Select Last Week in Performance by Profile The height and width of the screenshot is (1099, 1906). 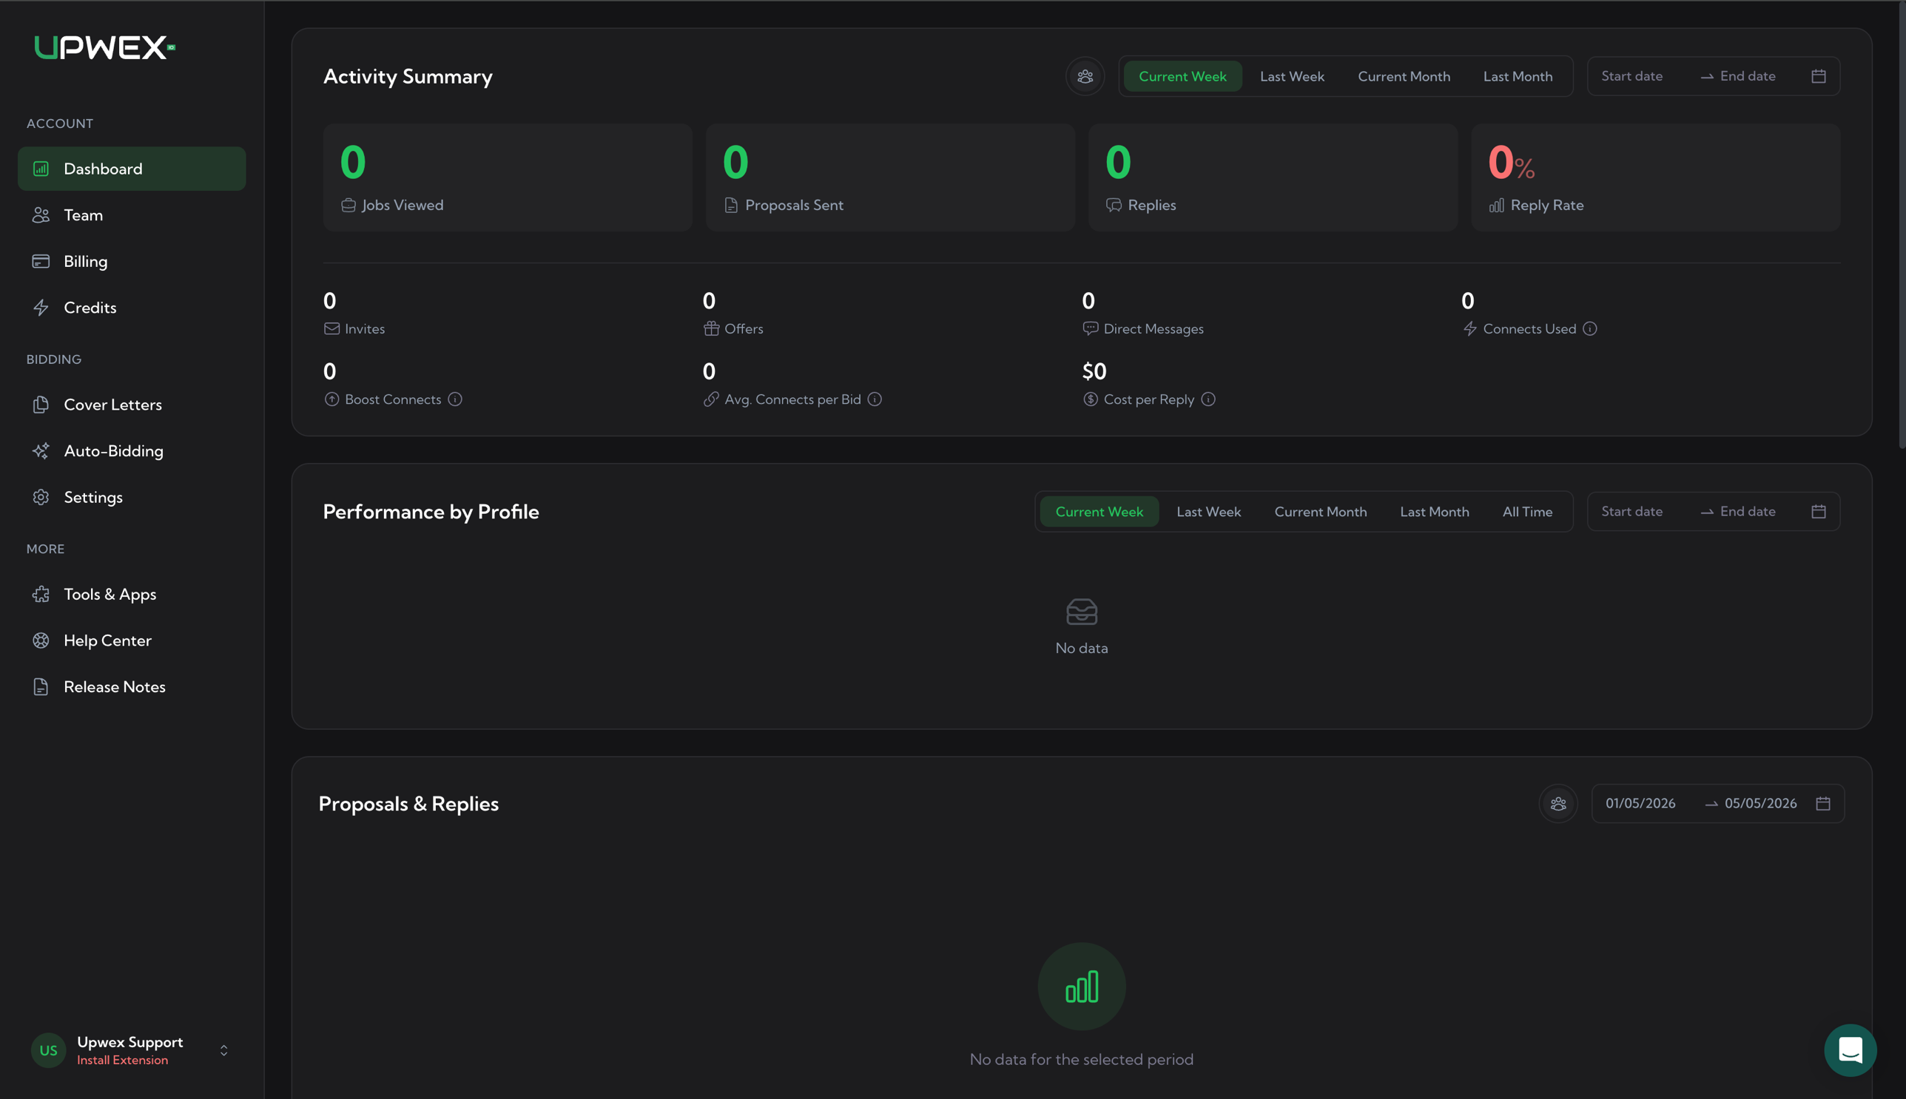1208,512
